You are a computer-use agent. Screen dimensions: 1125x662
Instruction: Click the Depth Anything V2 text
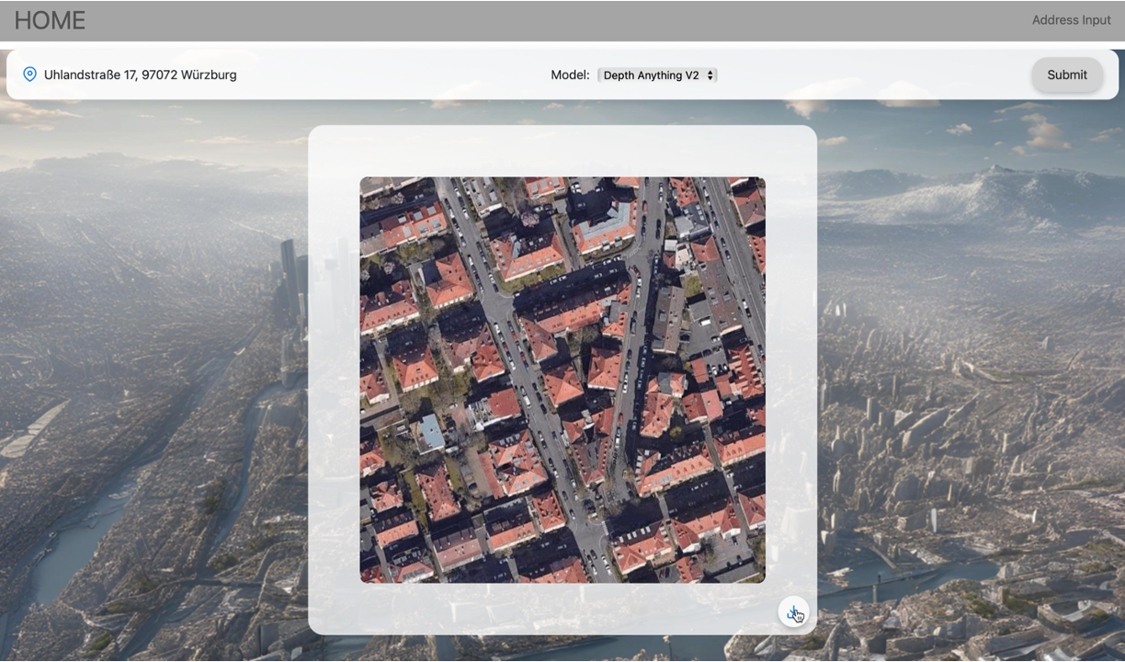652,75
